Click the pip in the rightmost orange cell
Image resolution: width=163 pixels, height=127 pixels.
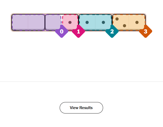coord(137,22)
